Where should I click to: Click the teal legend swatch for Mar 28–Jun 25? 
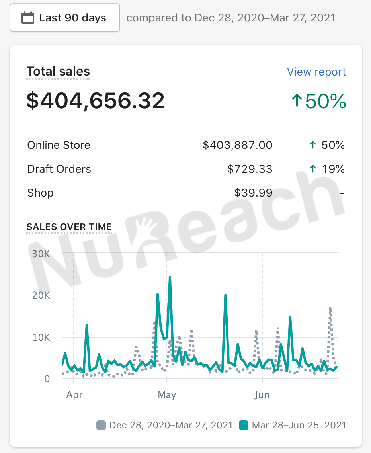click(244, 425)
